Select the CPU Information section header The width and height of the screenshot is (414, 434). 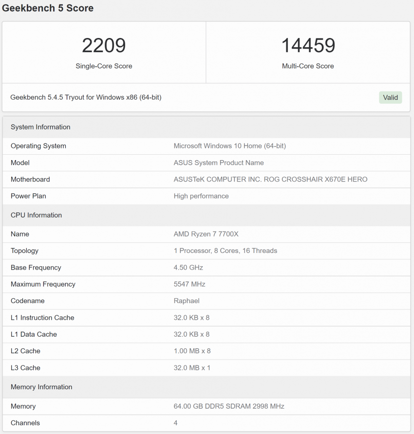[36, 215]
